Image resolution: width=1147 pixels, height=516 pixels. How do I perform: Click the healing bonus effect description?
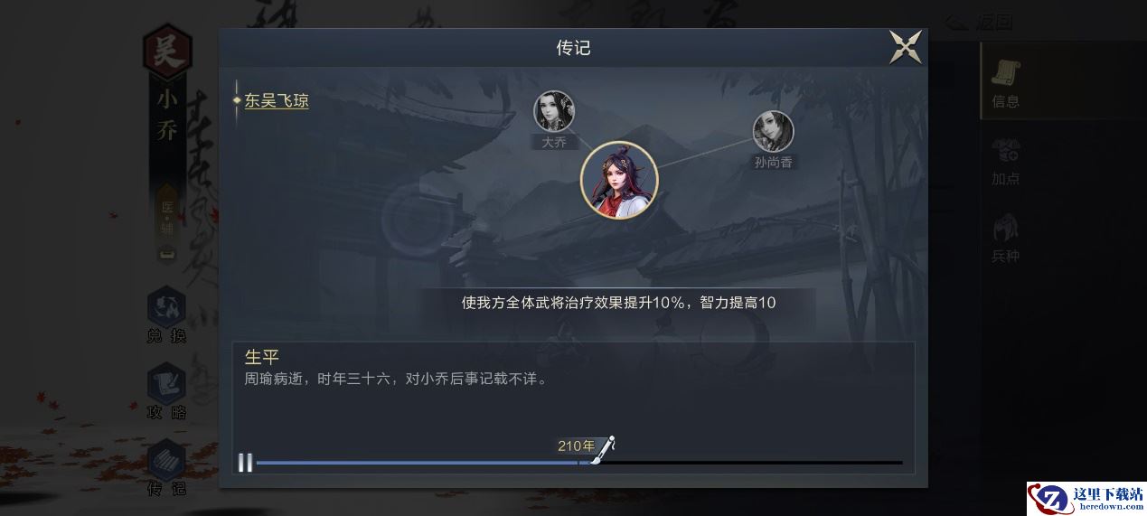click(x=619, y=303)
